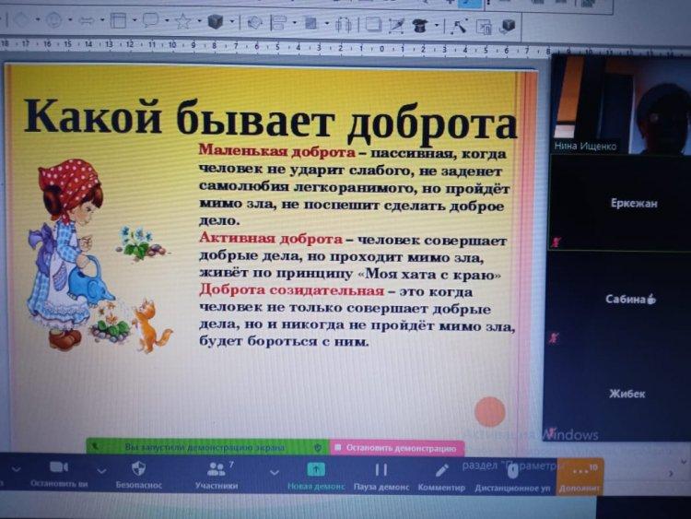Select Еркежан participant tile
The width and height of the screenshot is (691, 519).
tap(619, 203)
